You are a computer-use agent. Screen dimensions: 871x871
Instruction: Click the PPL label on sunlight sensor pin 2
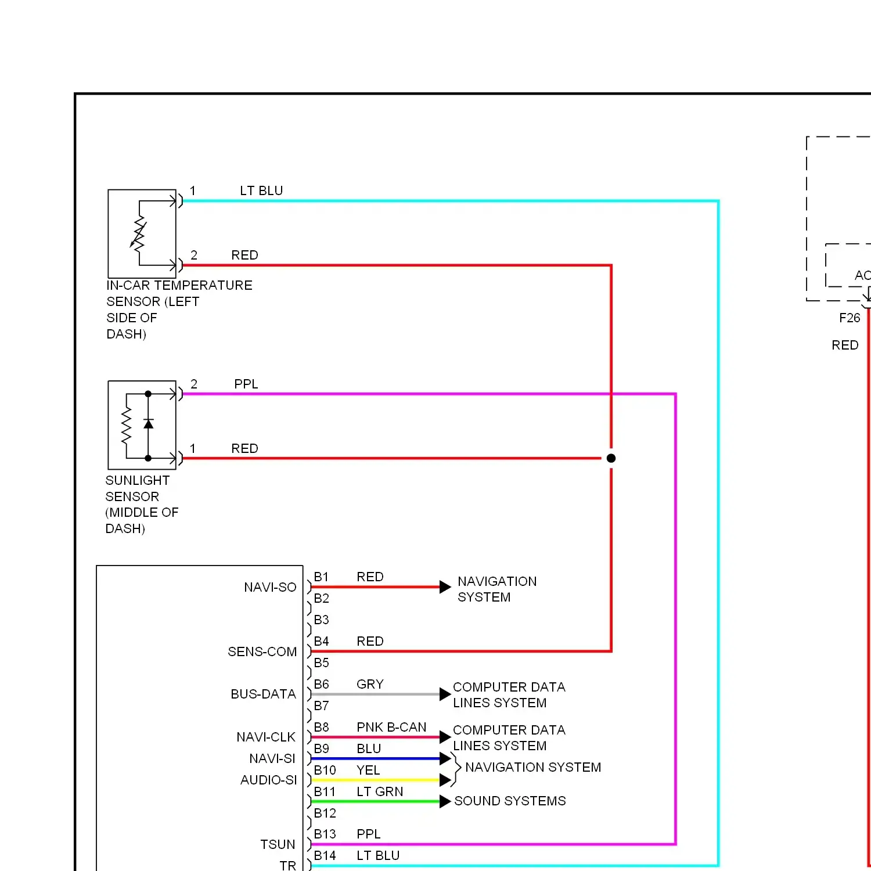[x=246, y=384]
